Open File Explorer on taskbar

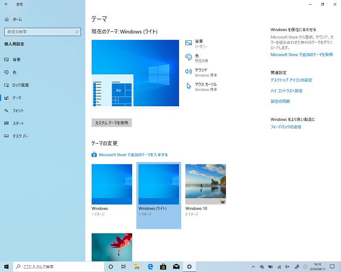tap(137, 266)
